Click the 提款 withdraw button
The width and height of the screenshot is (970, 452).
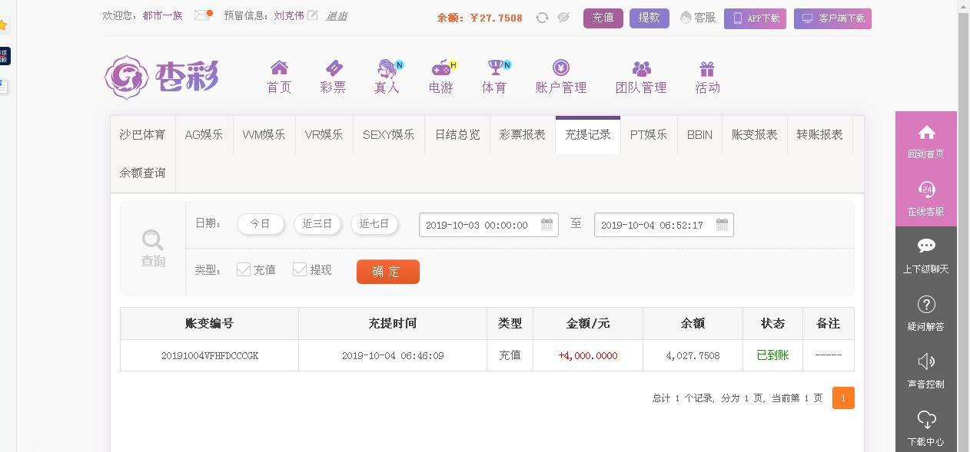coord(649,18)
